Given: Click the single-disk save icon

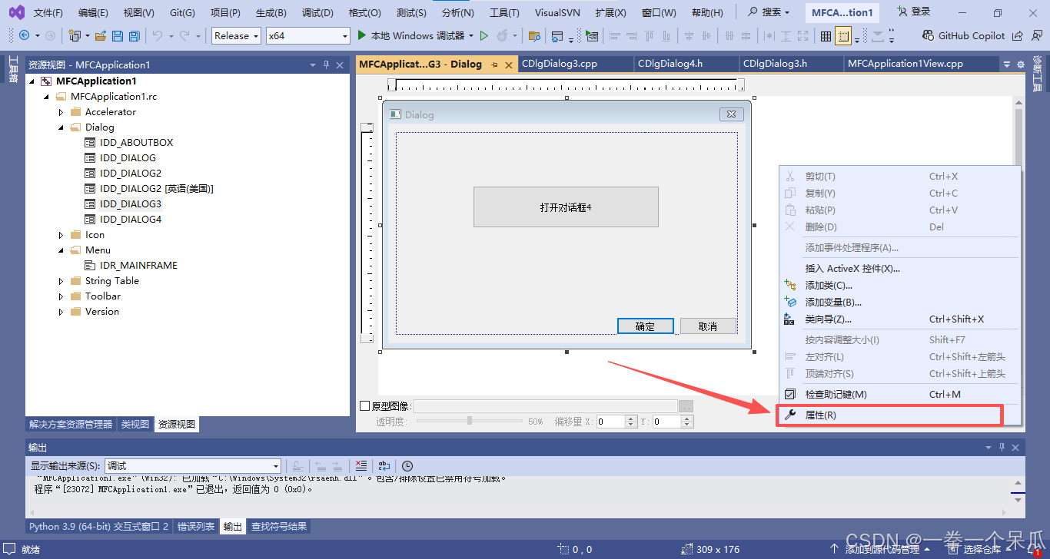Looking at the screenshot, I should click(118, 35).
